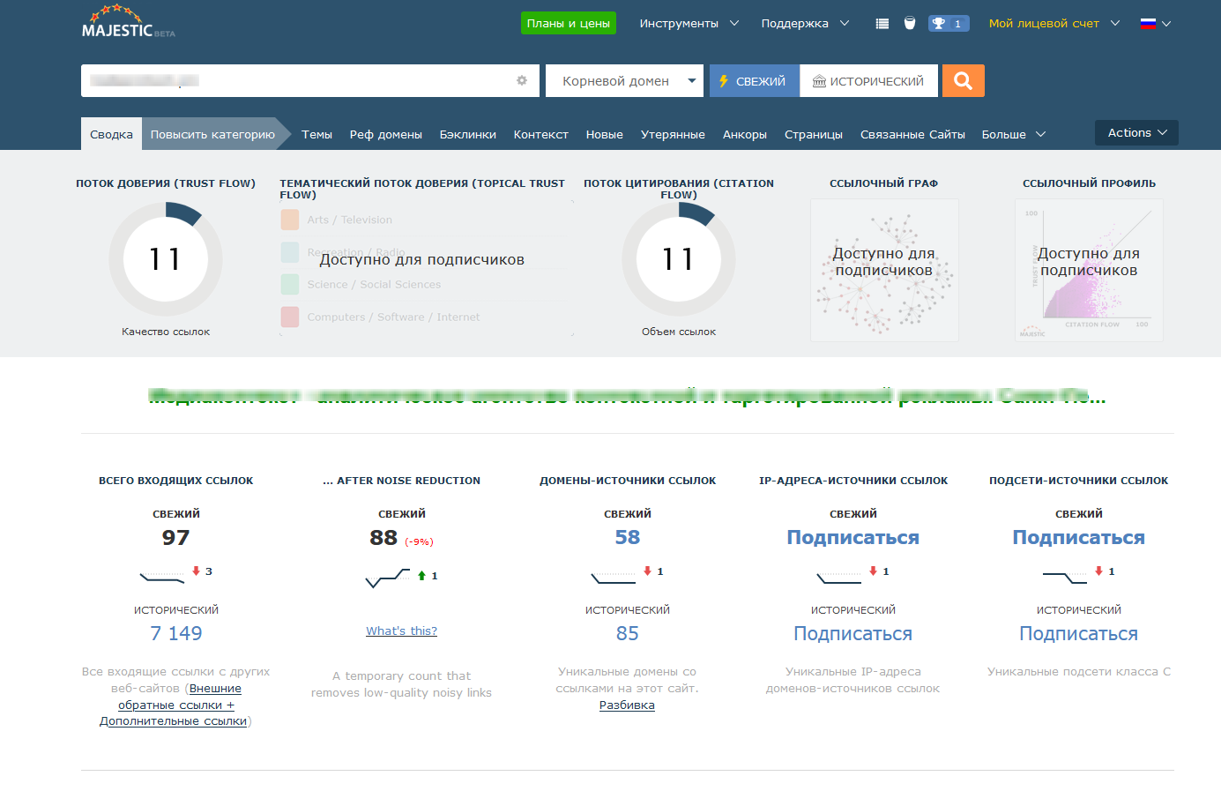The width and height of the screenshot is (1221, 791).
Task: Click the Trust Flow gauge showing 11
Action: tap(166, 259)
